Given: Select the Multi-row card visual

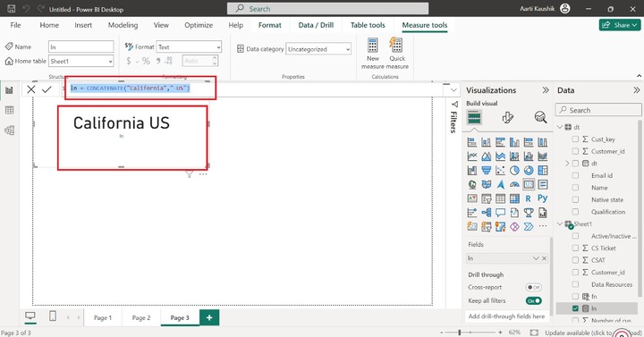Looking at the screenshot, I should (543, 185).
